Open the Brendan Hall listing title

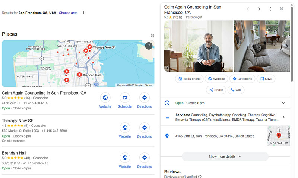(14, 153)
